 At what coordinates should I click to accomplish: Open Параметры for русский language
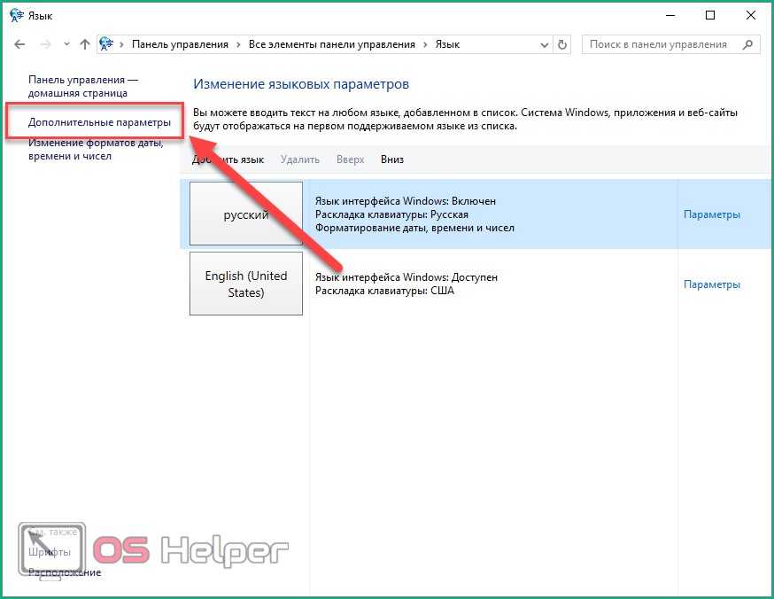711,214
